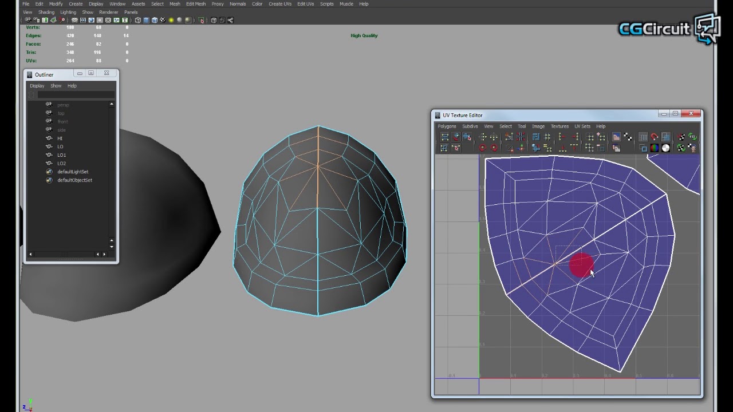Open the Textures menu in UV editor
Image resolution: width=733 pixels, height=412 pixels.
559,126
